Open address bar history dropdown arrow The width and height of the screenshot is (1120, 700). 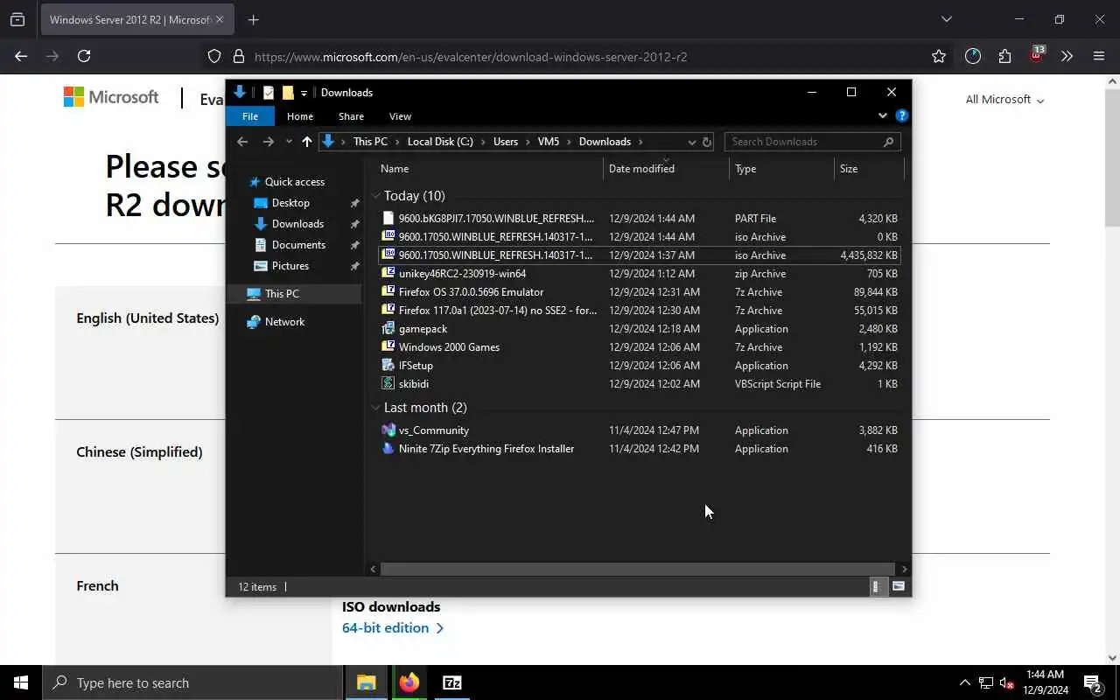point(691,142)
